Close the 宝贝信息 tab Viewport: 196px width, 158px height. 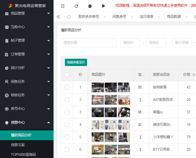[x=159, y=17]
